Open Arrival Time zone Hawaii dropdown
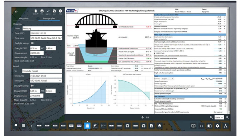This screenshot has height=136, width=240. click(46, 81)
